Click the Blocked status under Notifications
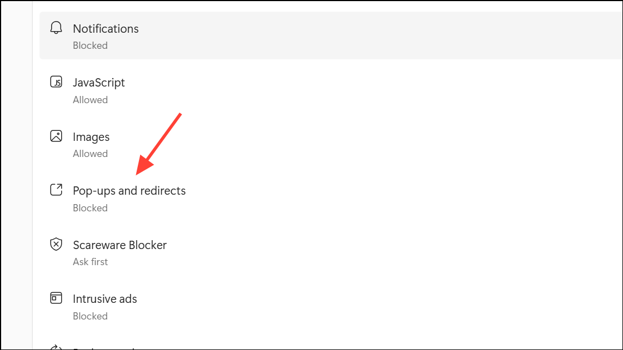 click(90, 45)
